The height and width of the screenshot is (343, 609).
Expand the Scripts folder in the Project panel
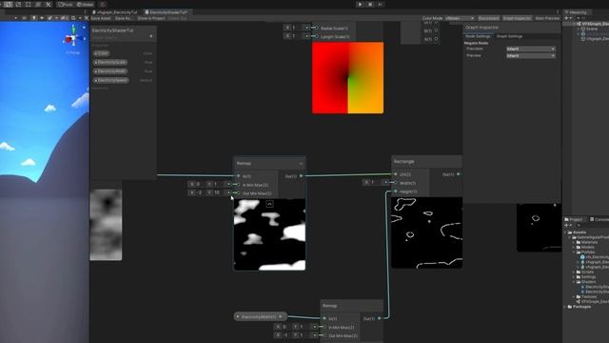[574, 272]
